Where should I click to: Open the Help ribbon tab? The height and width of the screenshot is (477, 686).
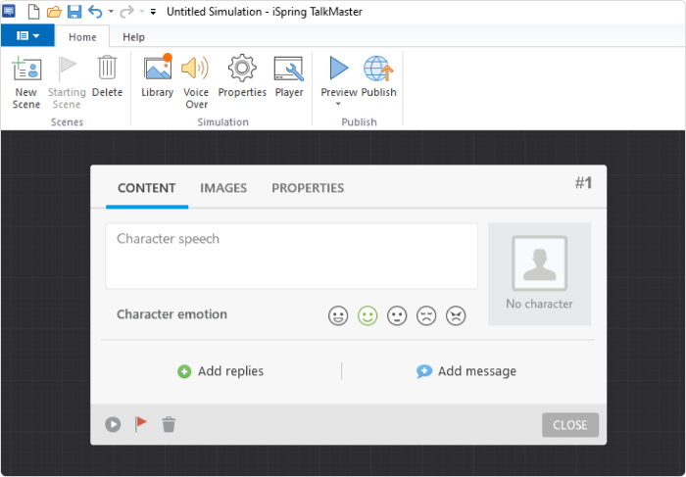[133, 36]
